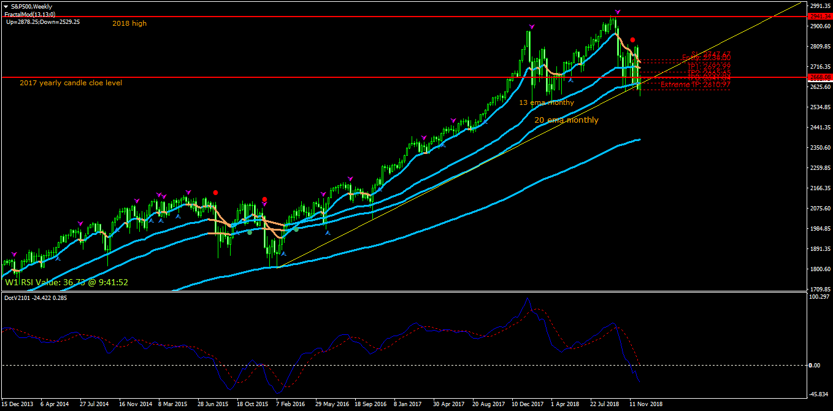Click the 0.00 oscillator scale value

pyautogui.click(x=816, y=365)
